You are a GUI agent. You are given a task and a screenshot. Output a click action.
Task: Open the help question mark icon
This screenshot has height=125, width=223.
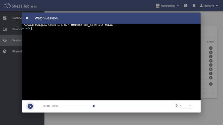tap(185, 6)
